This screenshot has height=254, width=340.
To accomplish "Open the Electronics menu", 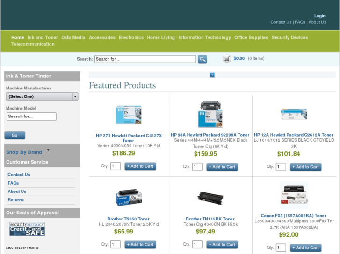I will 131,37.
